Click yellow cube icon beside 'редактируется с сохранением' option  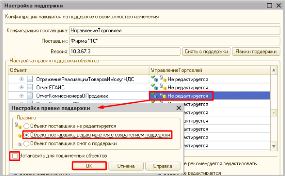point(19,136)
